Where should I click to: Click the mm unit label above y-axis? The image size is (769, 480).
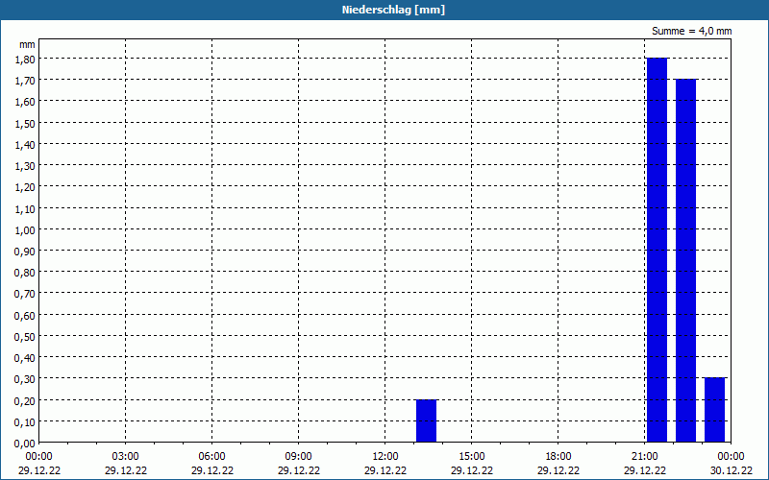27,44
